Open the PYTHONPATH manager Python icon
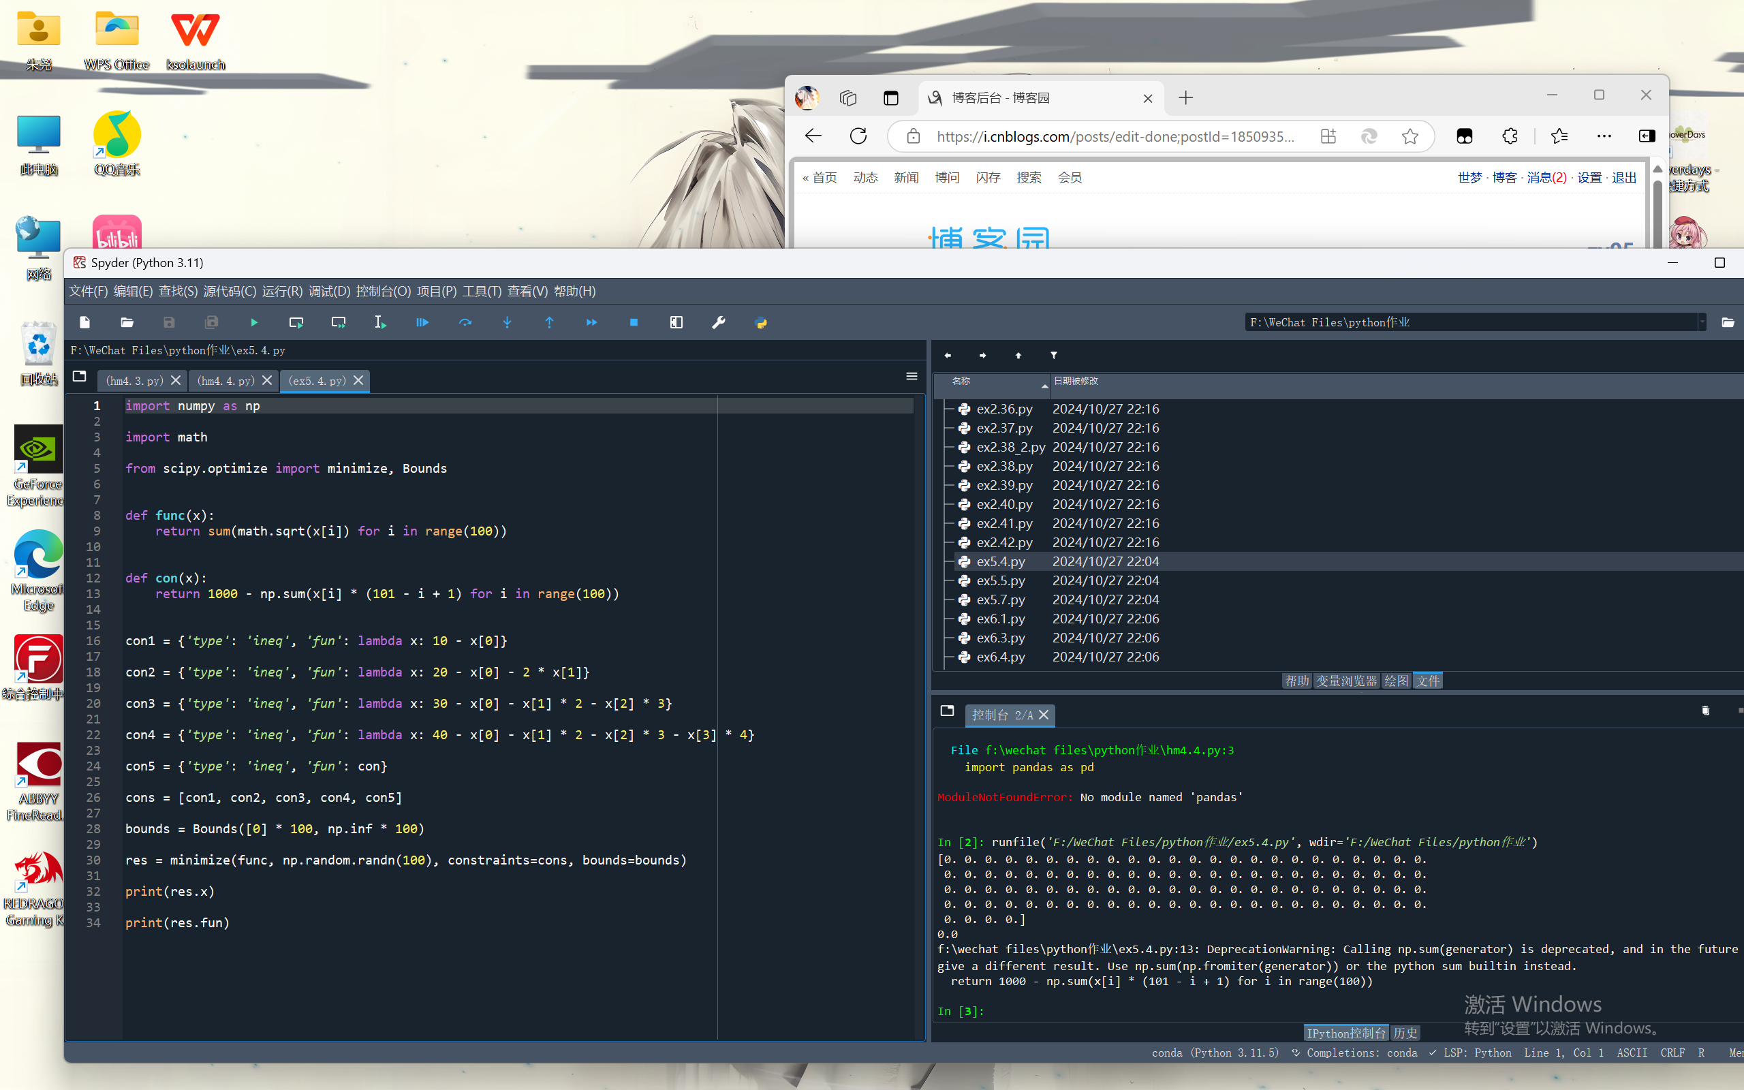This screenshot has height=1090, width=1744. pyautogui.click(x=761, y=322)
